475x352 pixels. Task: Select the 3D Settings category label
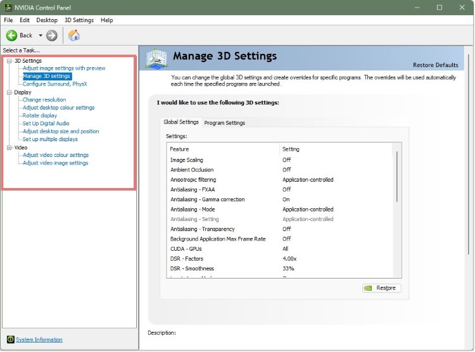28,61
